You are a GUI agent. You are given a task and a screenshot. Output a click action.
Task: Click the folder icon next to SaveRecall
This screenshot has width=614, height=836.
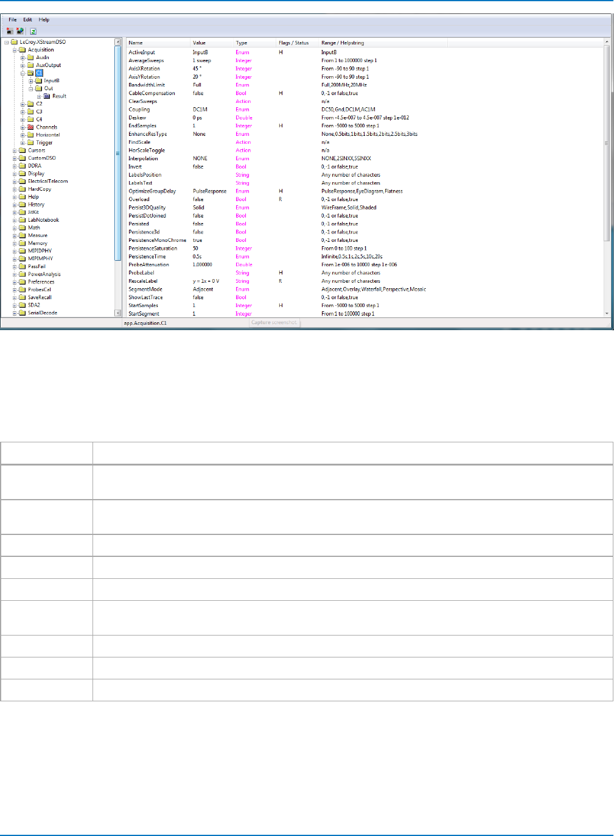[23, 297]
